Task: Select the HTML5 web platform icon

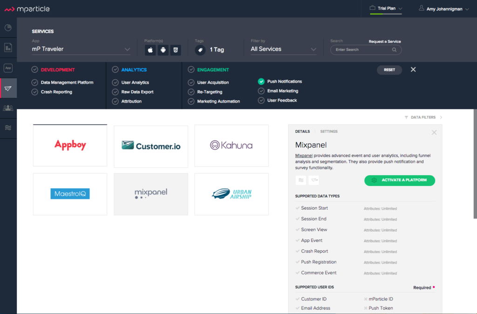Action: [x=176, y=50]
